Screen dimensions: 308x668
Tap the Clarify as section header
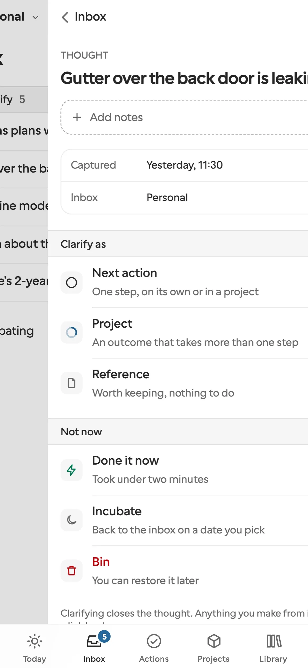178,244
